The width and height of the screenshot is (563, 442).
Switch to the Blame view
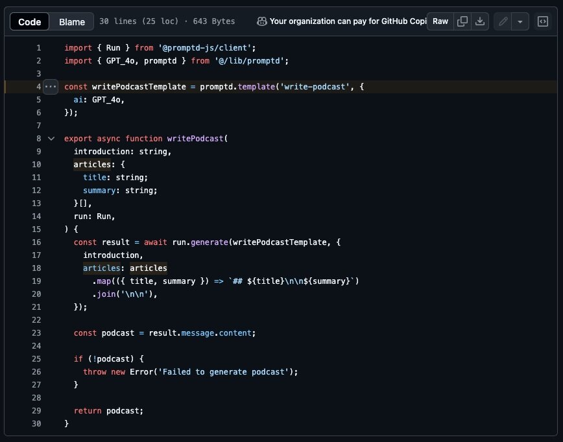point(72,21)
